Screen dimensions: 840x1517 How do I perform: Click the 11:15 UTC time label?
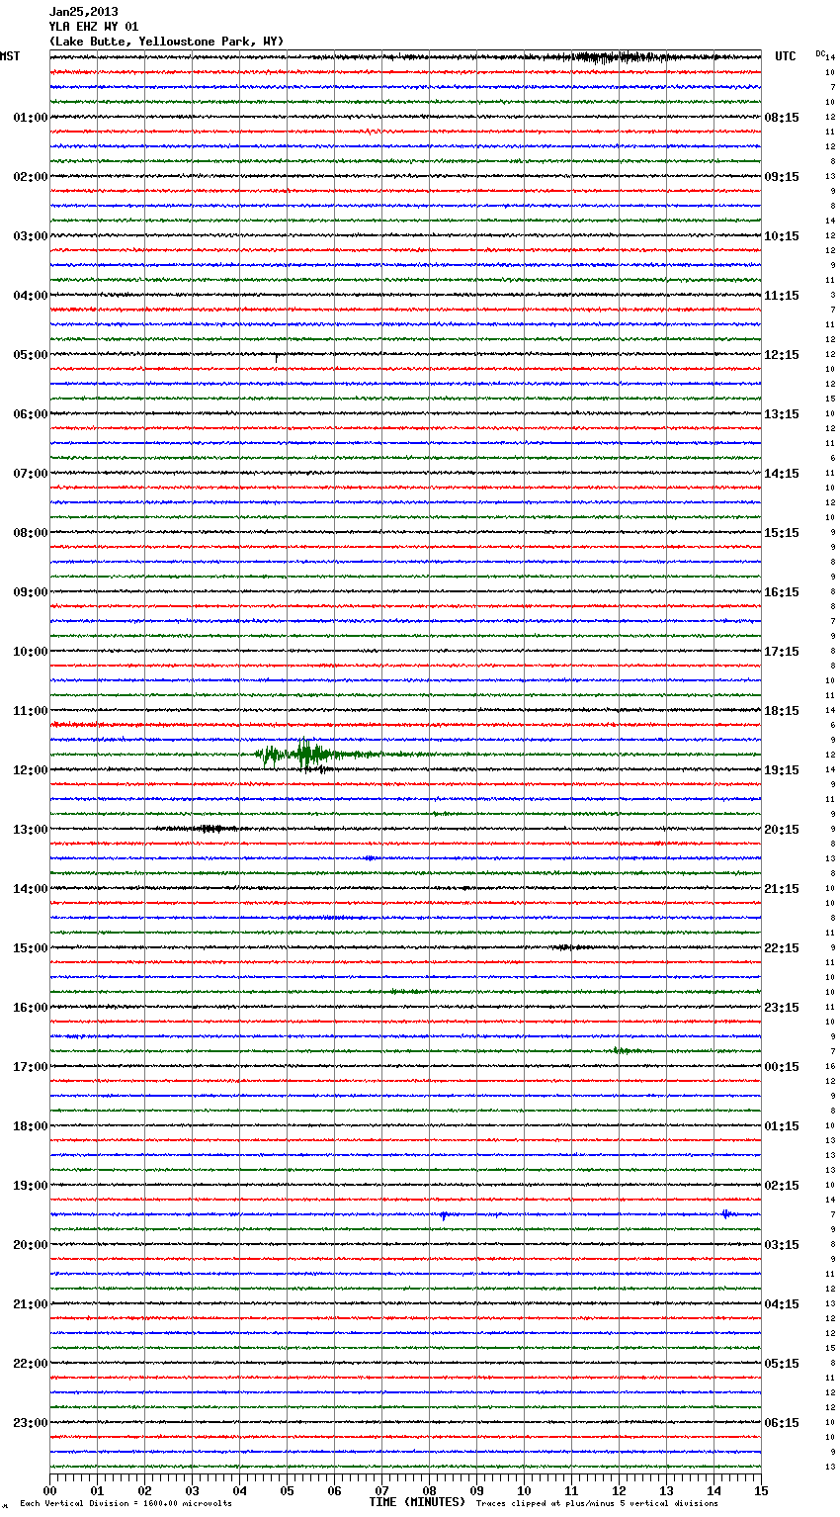click(782, 296)
